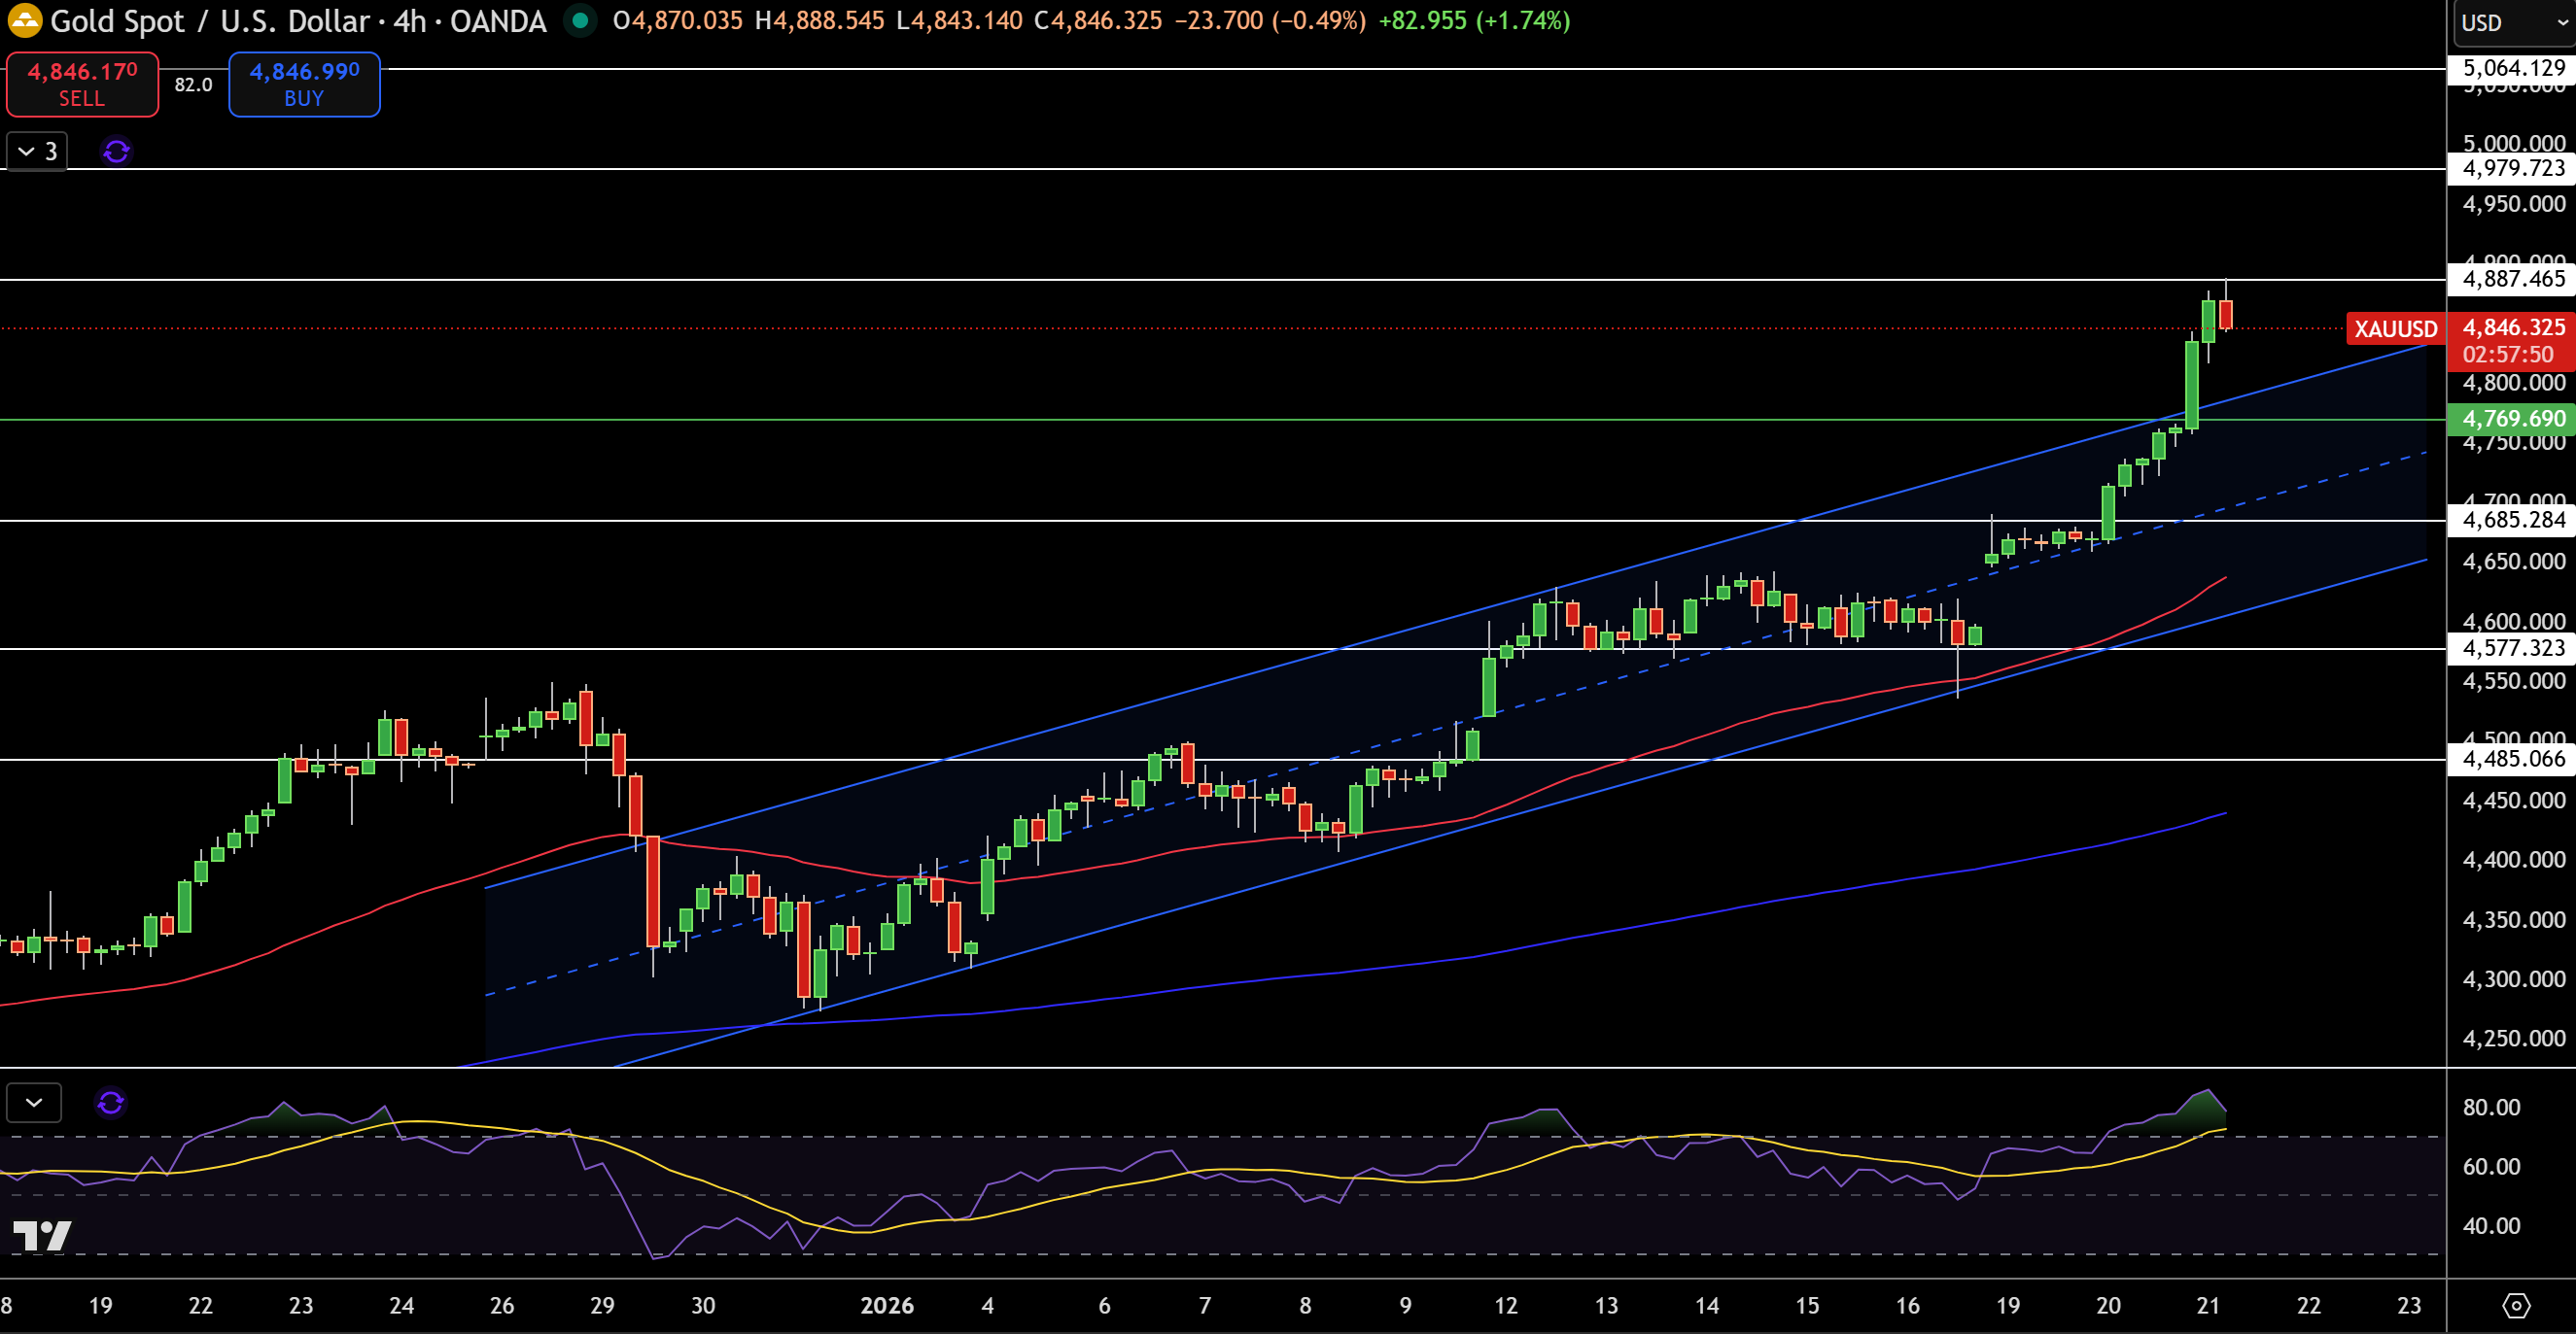
Task: Click the high value H4,888.545
Action: point(819,21)
